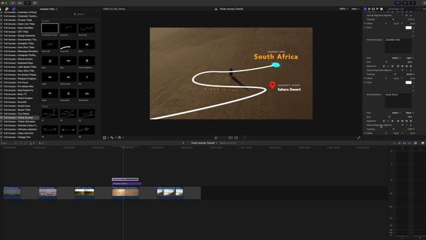The height and width of the screenshot is (240, 426).
Task: Click the viewer fullscreen arrows icon
Action: (x=359, y=138)
